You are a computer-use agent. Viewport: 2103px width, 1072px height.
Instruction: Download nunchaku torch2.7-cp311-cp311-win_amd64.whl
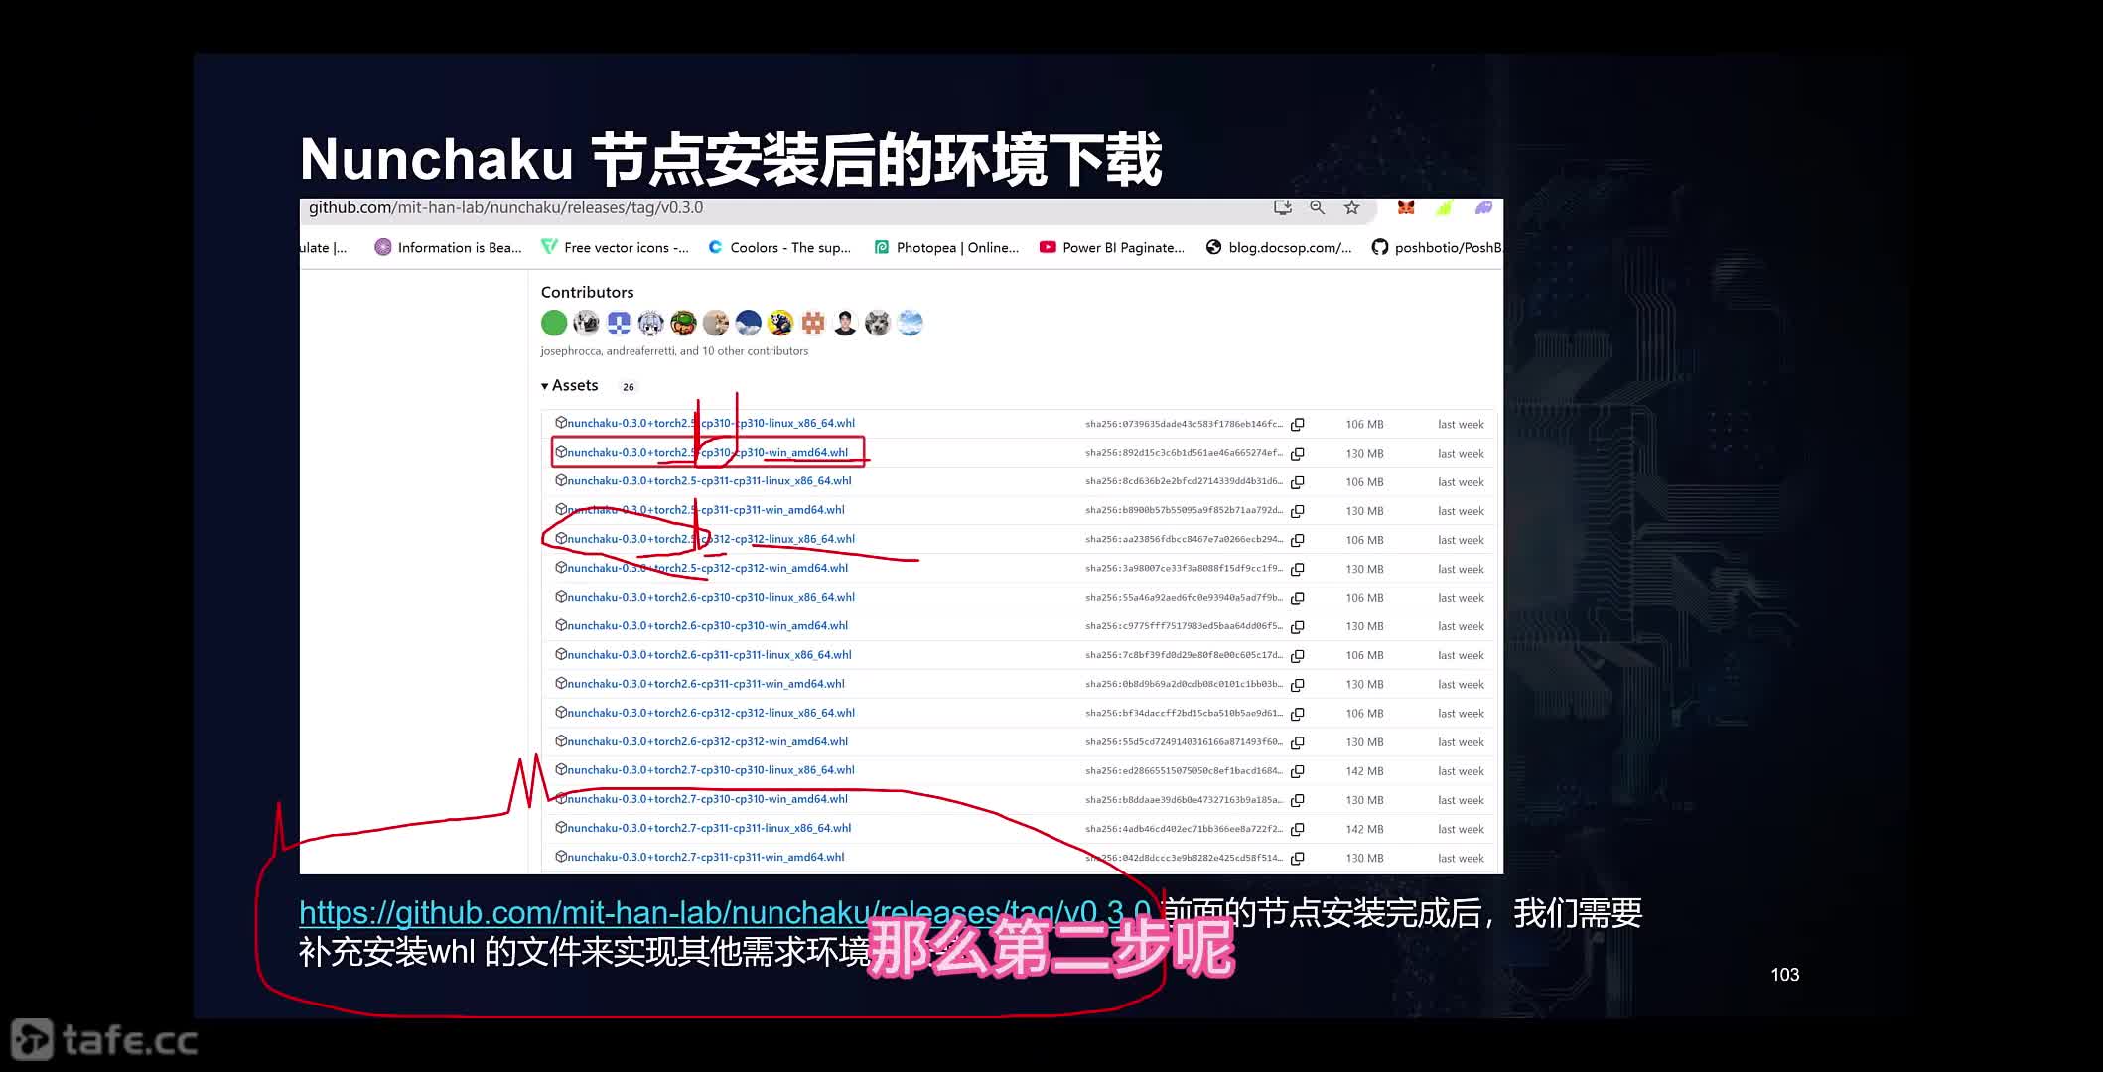[706, 857]
